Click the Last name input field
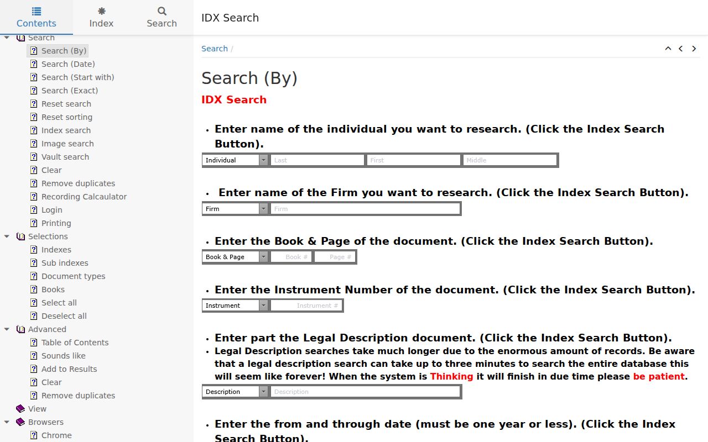This screenshot has height=442, width=708. pyautogui.click(x=317, y=160)
